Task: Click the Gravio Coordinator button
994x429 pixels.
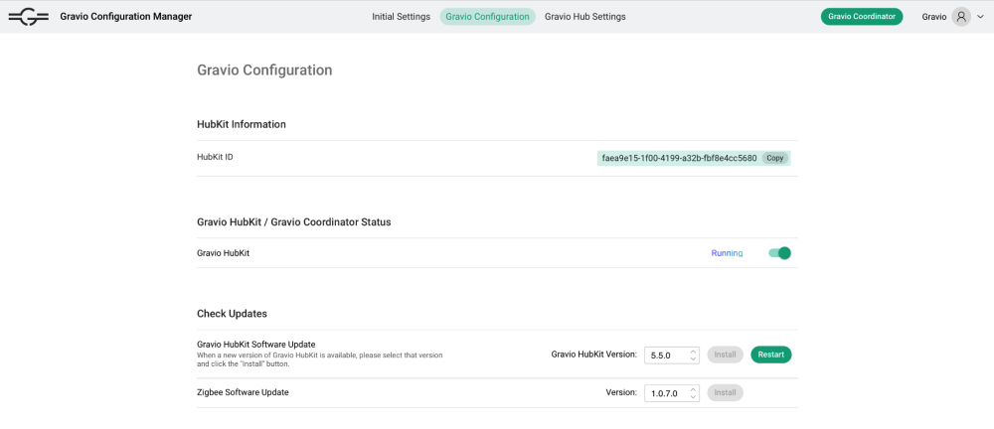Action: pos(861,17)
